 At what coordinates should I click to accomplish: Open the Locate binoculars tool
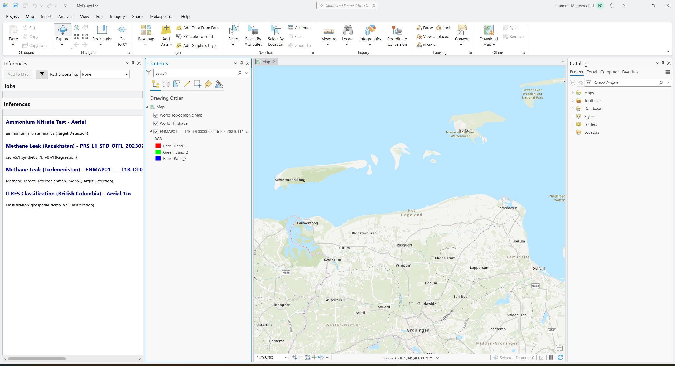click(x=348, y=30)
